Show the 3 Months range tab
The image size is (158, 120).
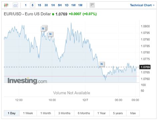click(x=64, y=113)
